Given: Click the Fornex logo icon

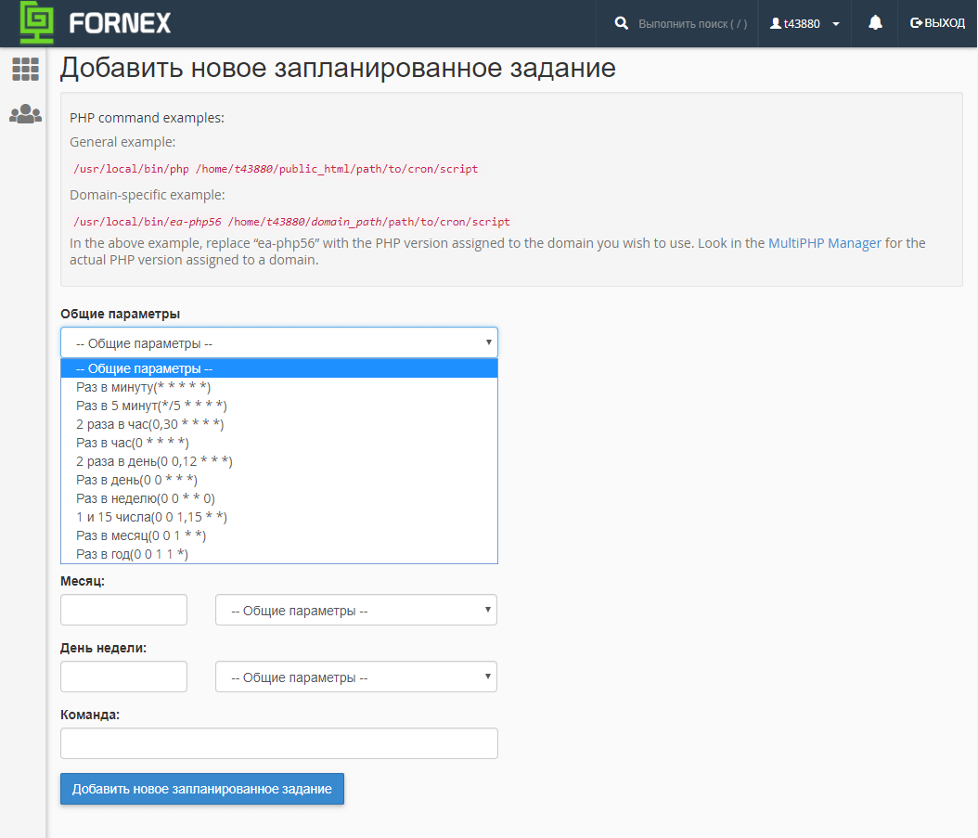Looking at the screenshot, I should click(38, 23).
